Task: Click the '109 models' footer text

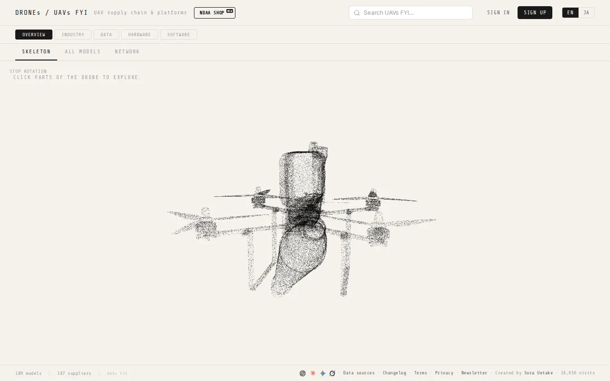Action: (x=29, y=373)
